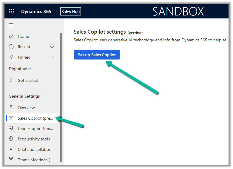Select Teams Meetings in the sidebar

tap(35, 160)
